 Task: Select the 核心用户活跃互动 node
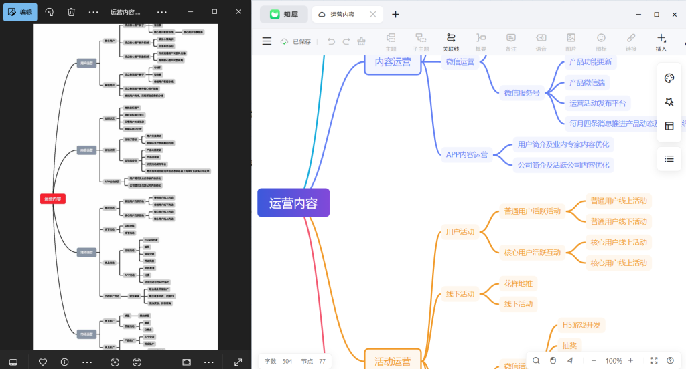click(x=533, y=253)
